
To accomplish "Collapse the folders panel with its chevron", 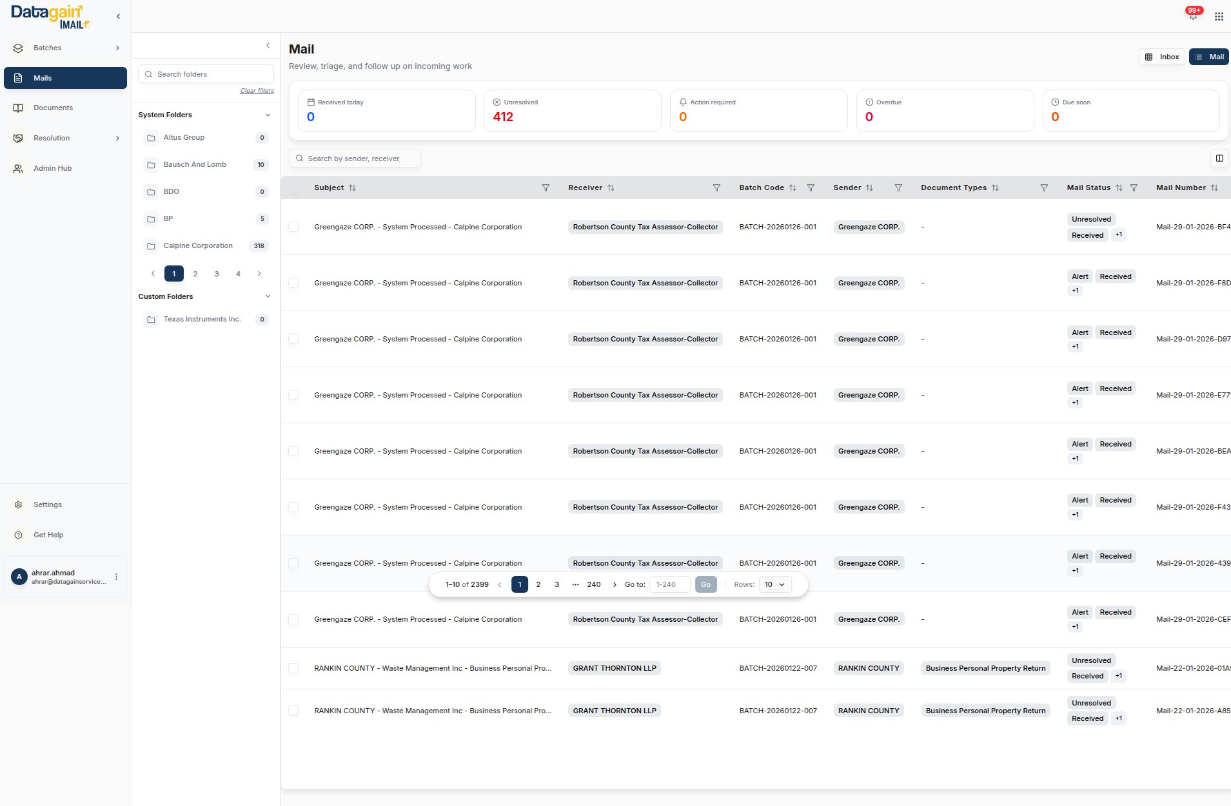I will tap(268, 46).
